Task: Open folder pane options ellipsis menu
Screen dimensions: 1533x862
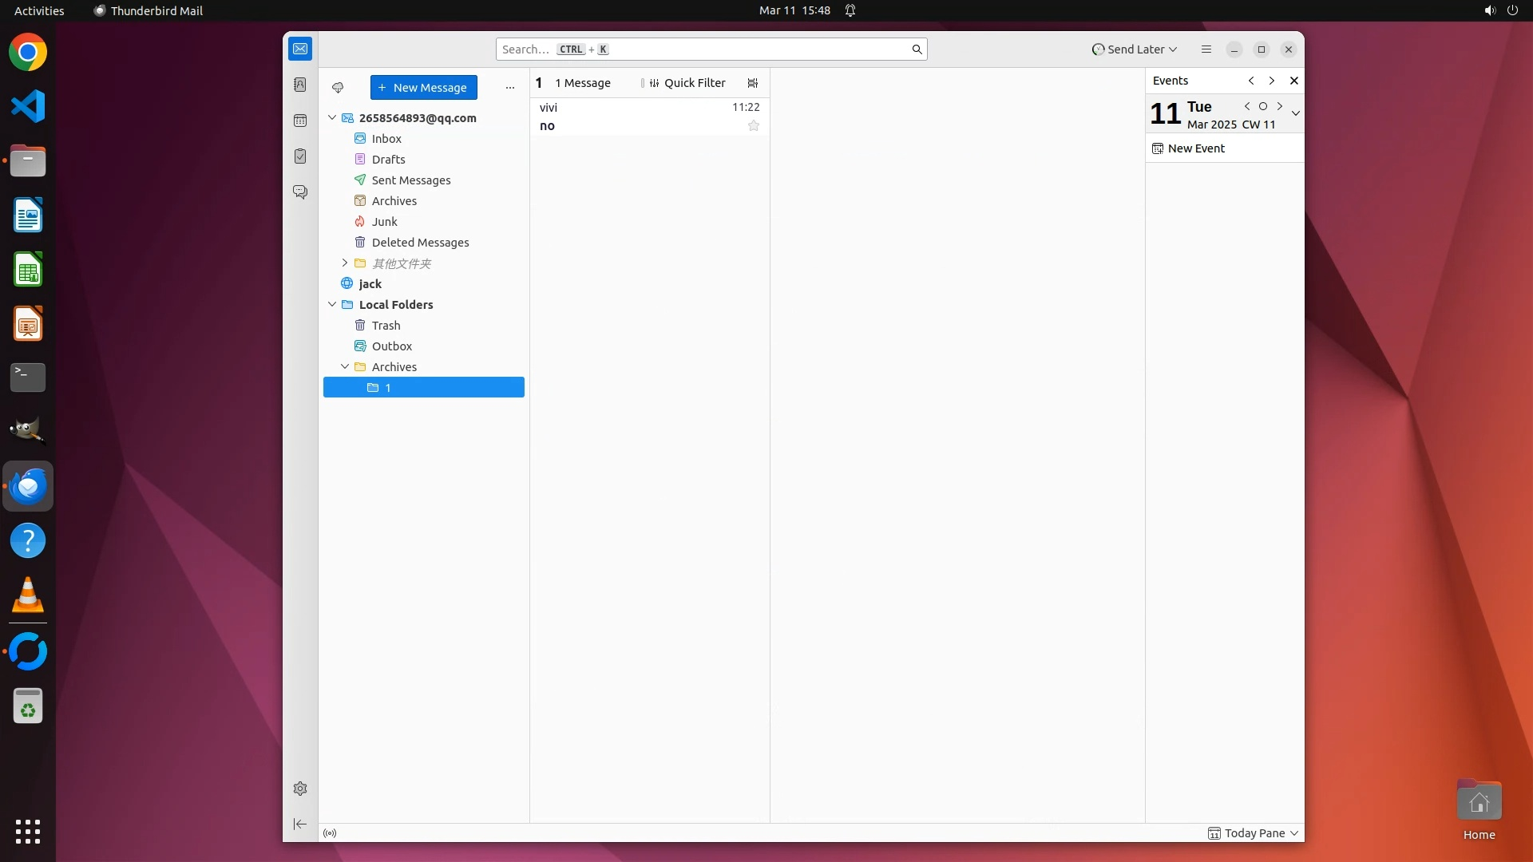Action: click(x=509, y=88)
